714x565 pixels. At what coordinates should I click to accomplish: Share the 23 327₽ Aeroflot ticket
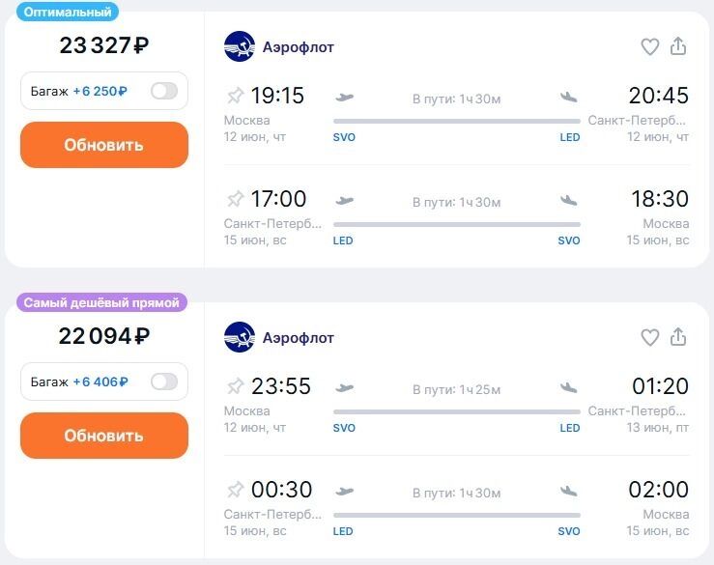coord(678,46)
